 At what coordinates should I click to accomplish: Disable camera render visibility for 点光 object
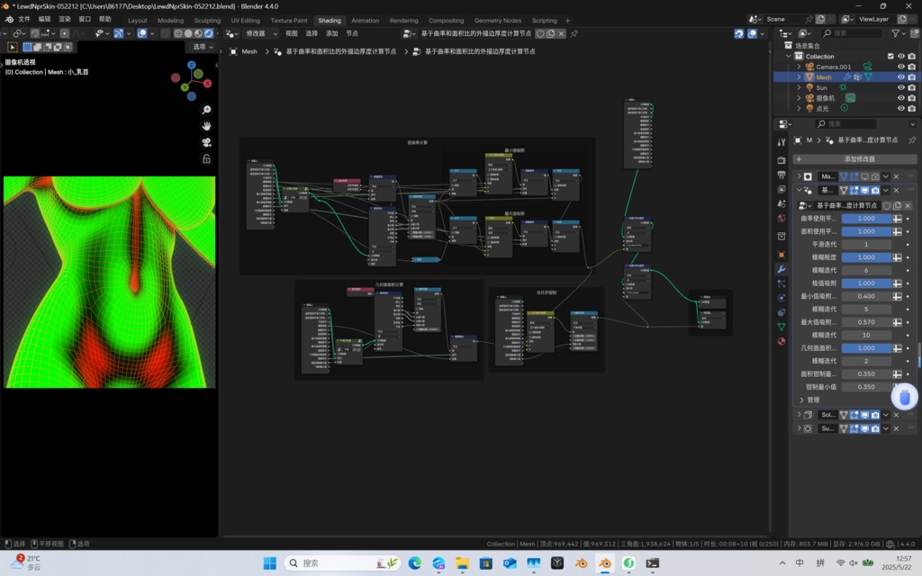pyautogui.click(x=911, y=108)
